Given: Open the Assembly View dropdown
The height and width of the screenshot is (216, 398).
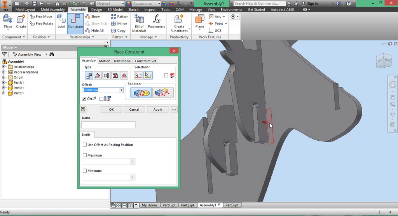Looking at the screenshot, I should [x=46, y=54].
